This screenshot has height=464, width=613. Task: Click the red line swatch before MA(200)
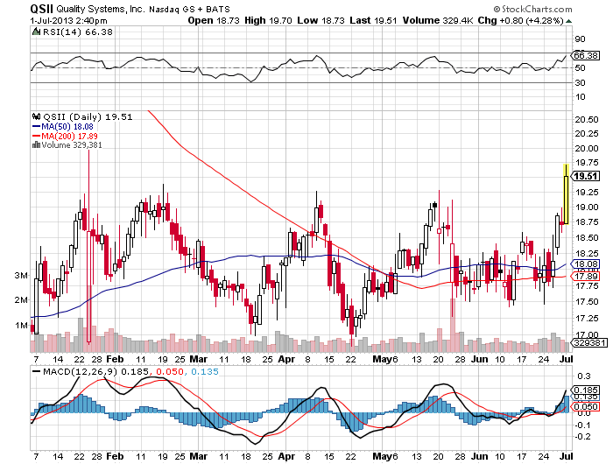(x=36, y=136)
